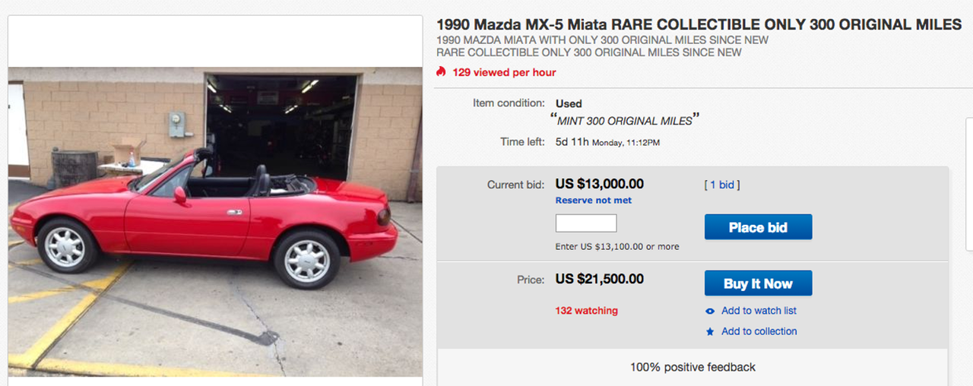973x386 pixels.
Task: Click the star icon for collection
Action: [x=710, y=332]
